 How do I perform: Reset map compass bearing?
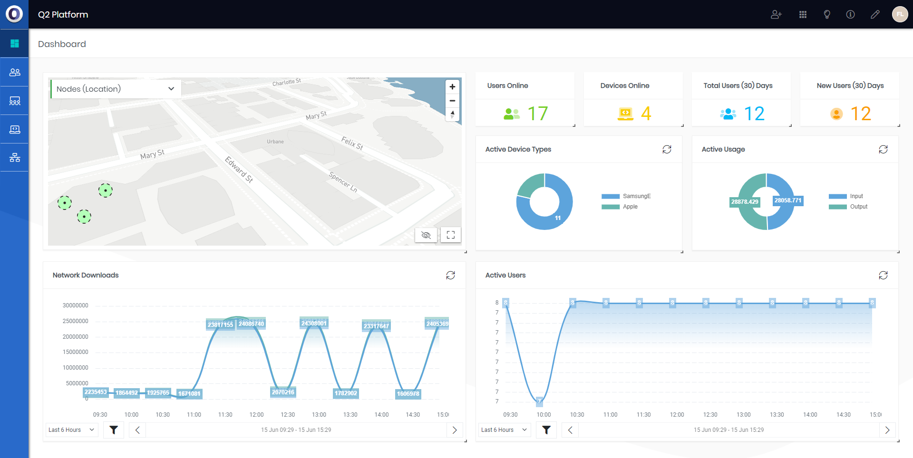point(452,114)
